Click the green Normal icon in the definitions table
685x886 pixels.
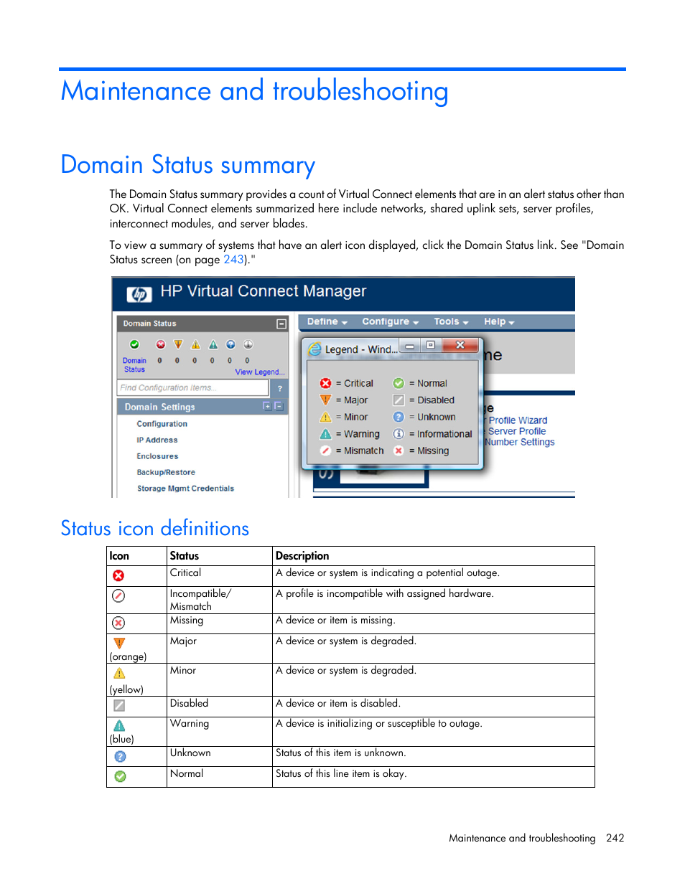(x=120, y=776)
